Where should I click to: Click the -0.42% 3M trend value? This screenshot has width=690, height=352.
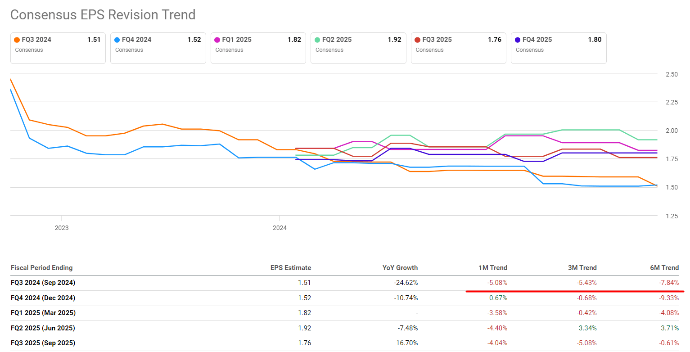(586, 313)
